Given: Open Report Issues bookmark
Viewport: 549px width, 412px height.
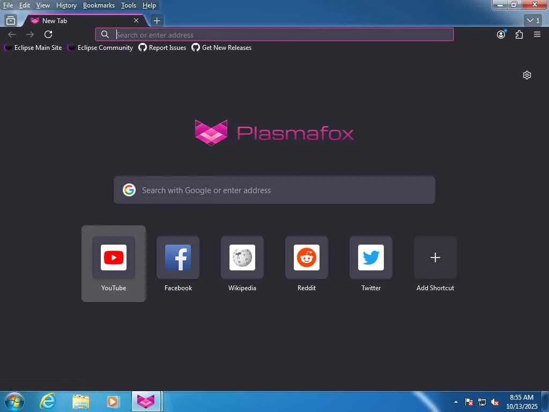Looking at the screenshot, I should tap(162, 48).
